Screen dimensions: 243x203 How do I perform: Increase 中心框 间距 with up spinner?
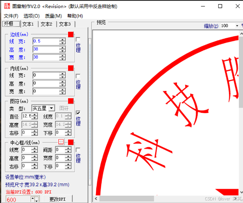click(x=68, y=148)
